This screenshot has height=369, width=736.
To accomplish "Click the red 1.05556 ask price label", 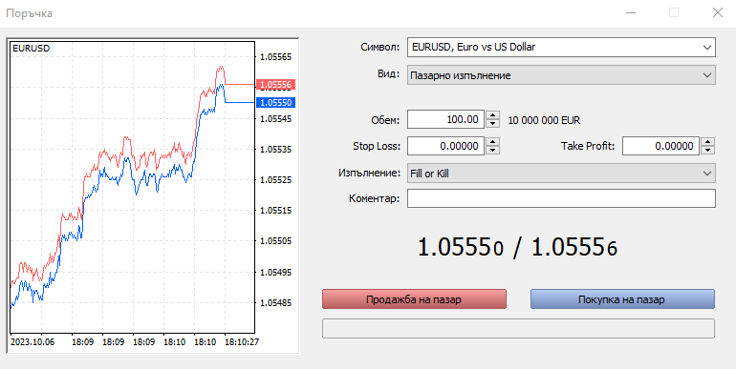I will coord(275,85).
